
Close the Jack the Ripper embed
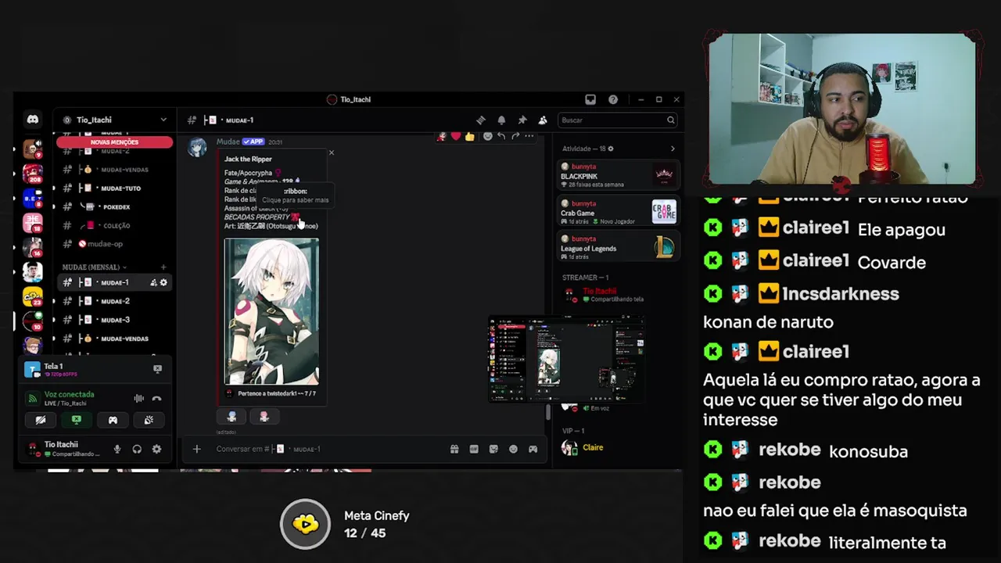coord(332,152)
